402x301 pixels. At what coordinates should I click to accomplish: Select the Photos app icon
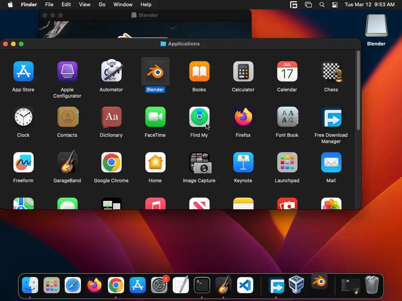tap(331, 203)
